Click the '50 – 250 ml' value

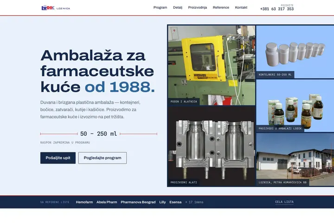coord(98,134)
